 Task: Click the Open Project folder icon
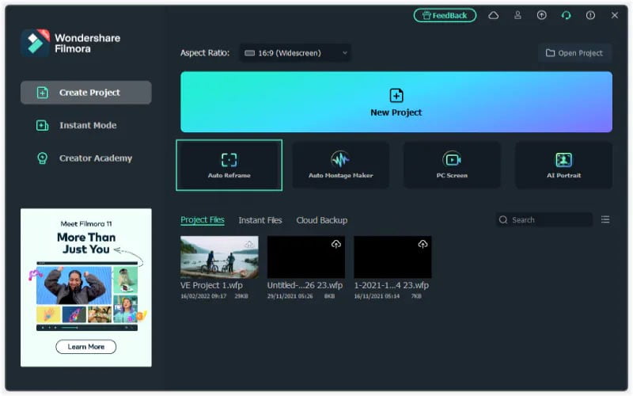[x=550, y=53]
